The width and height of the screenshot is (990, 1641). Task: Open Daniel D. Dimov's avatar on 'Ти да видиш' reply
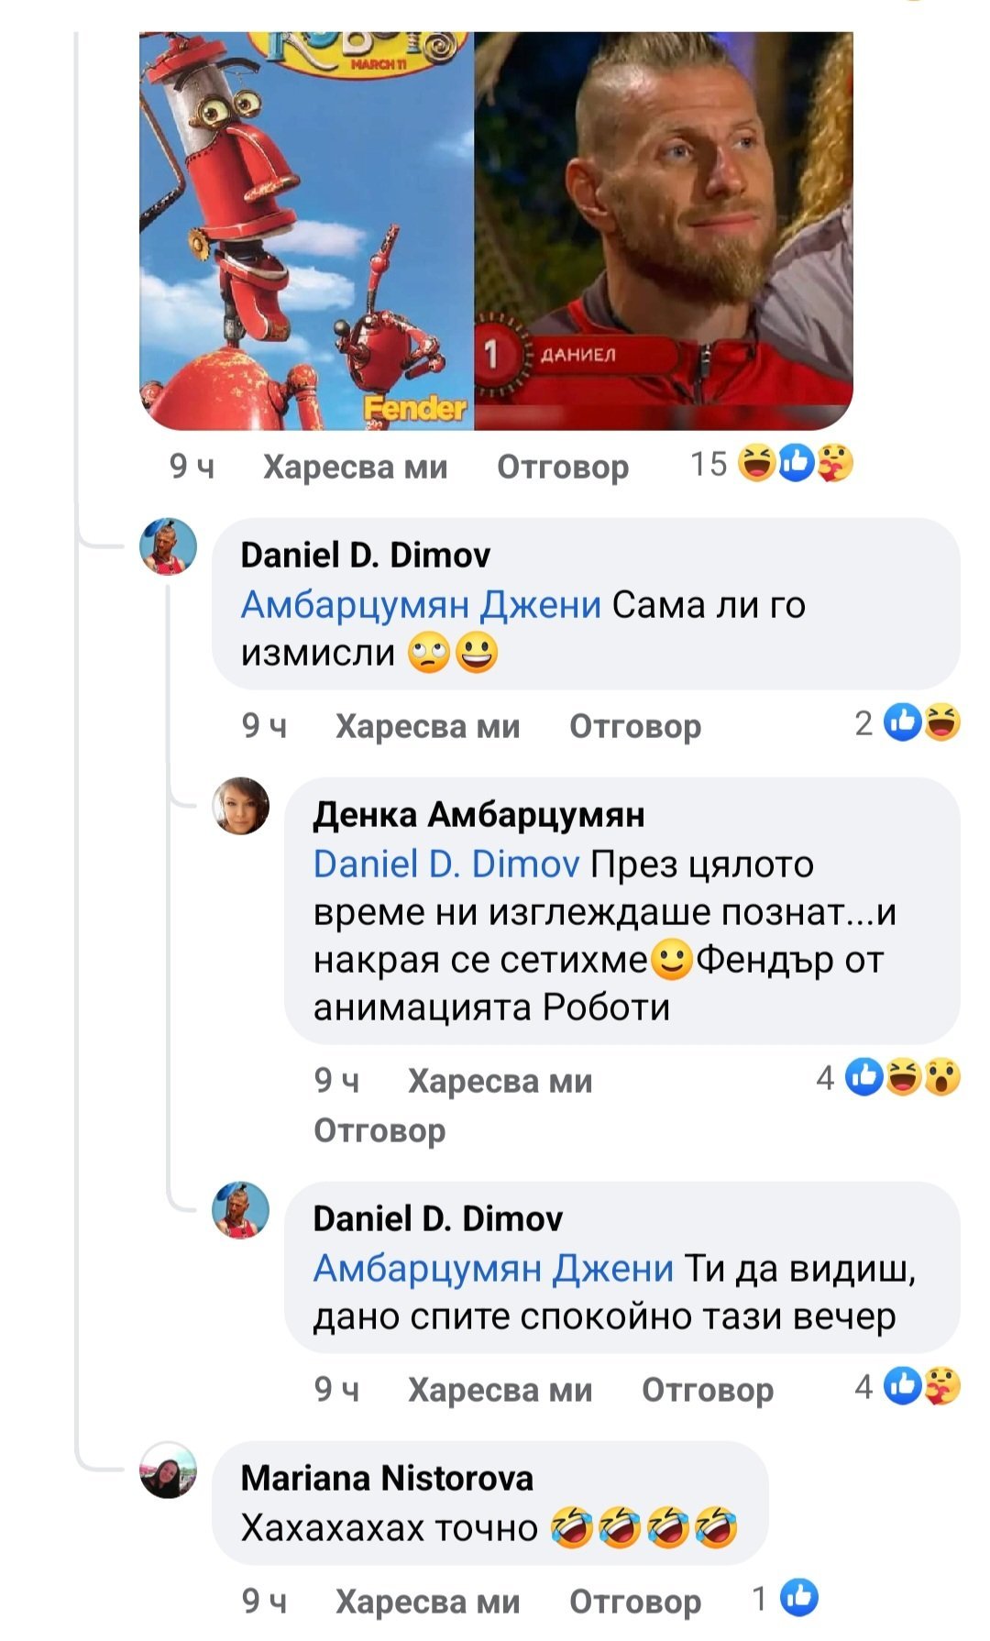tap(241, 1210)
